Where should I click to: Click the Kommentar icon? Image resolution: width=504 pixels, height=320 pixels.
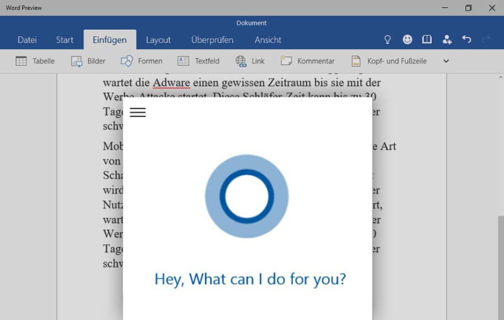tap(286, 61)
